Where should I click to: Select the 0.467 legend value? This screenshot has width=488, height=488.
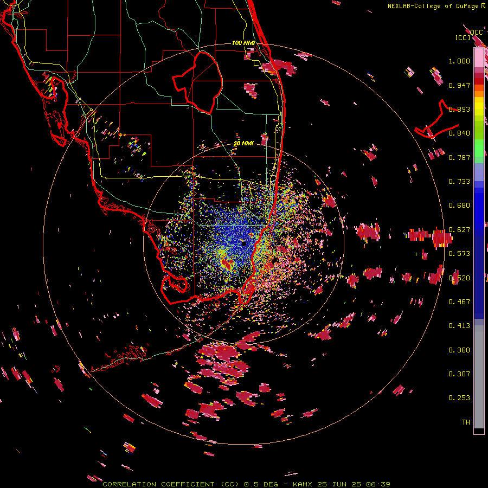click(459, 302)
